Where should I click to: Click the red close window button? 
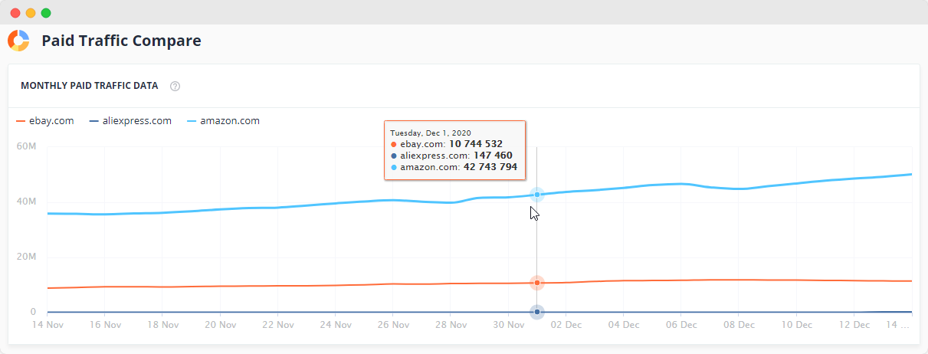pyautogui.click(x=15, y=13)
